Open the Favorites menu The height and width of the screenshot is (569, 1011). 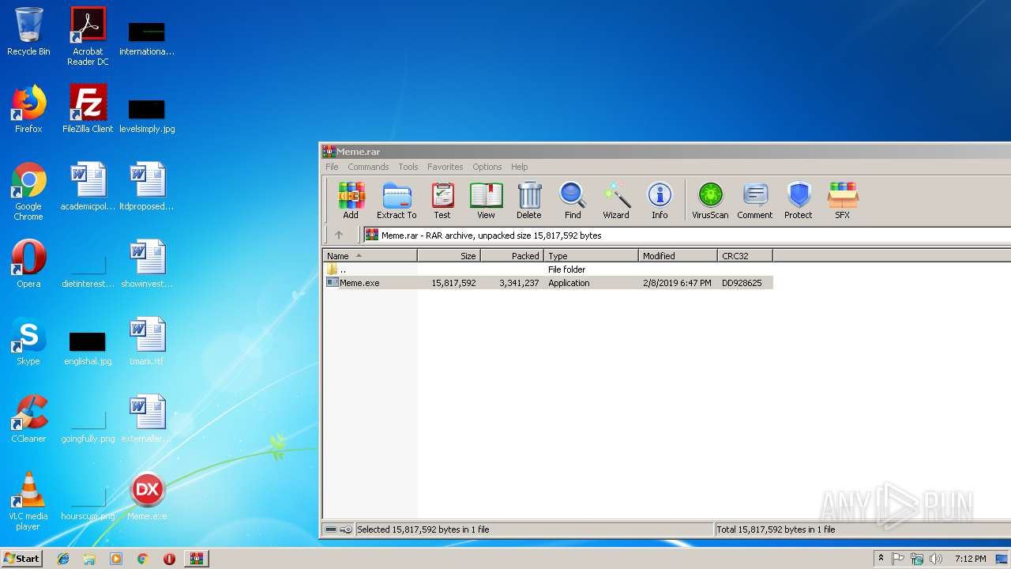click(445, 167)
